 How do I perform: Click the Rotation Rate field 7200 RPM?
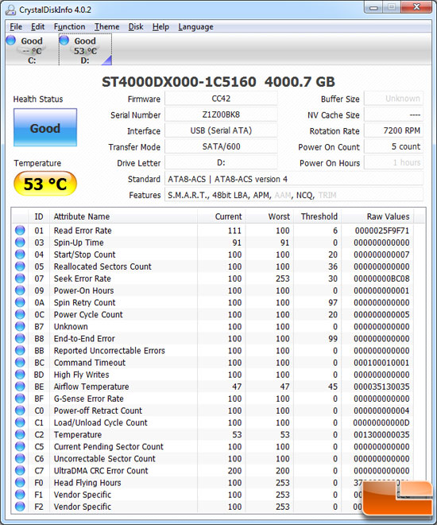[393, 130]
